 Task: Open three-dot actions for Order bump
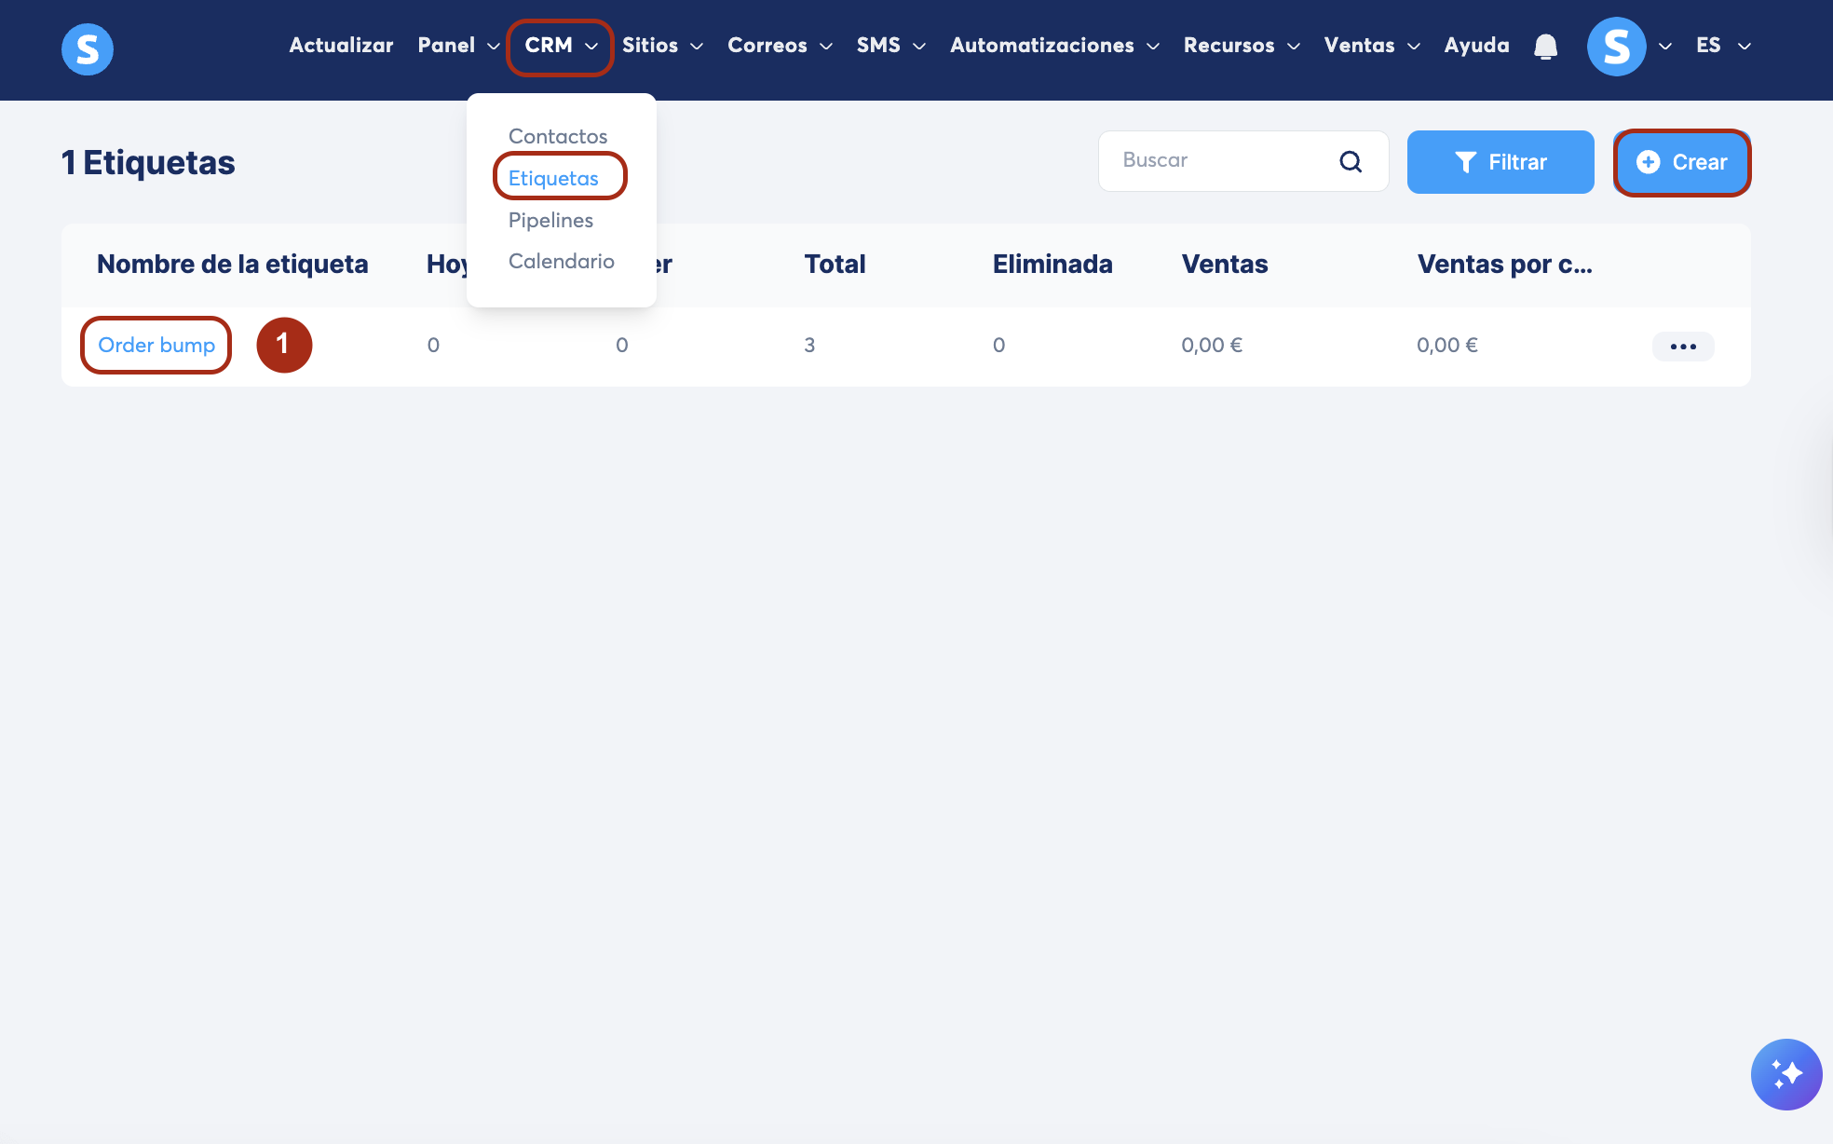[1682, 347]
